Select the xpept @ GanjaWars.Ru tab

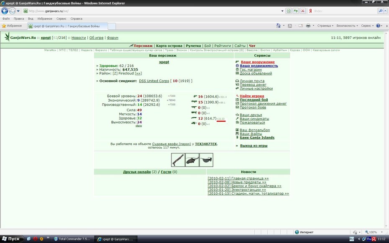click(x=67, y=26)
